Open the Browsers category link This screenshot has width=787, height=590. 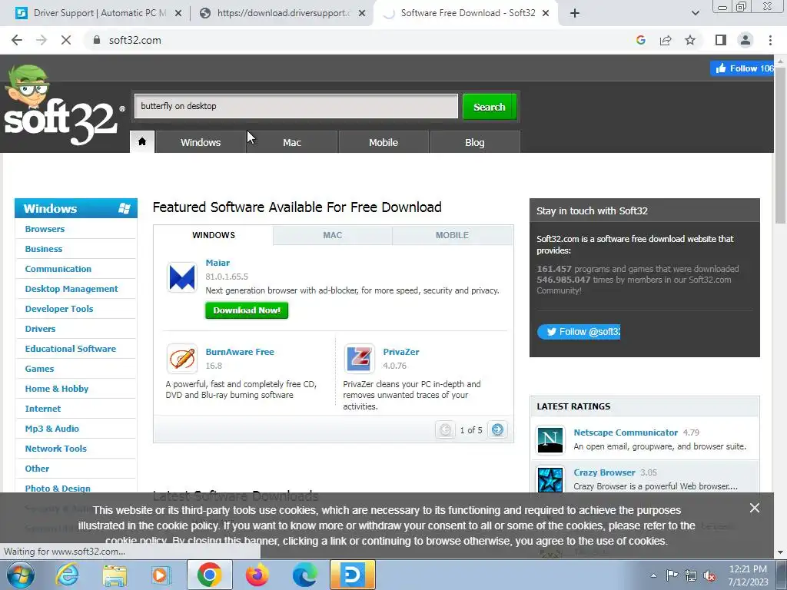(45, 229)
